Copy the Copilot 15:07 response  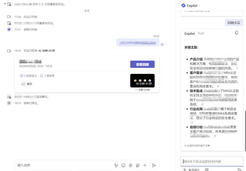click(236, 33)
